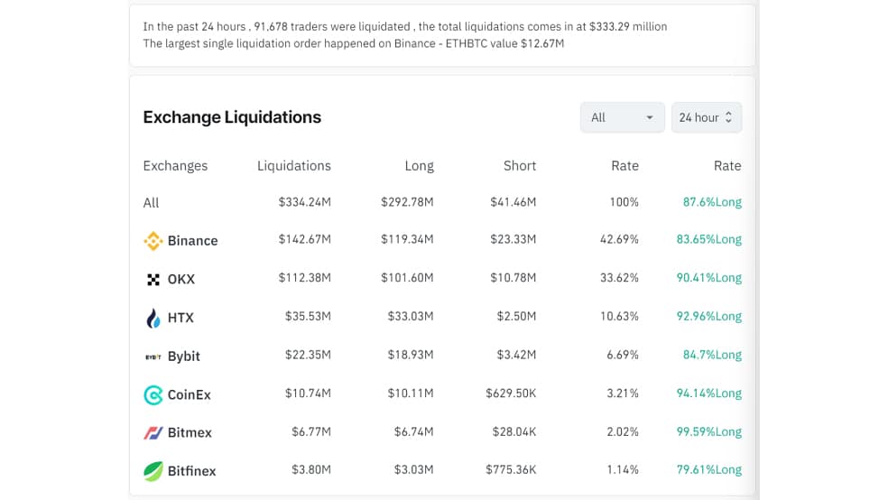Viewport: 888px width, 500px height.
Task: Select CoinEx short value $629.50K
Action: pyautogui.click(x=511, y=394)
